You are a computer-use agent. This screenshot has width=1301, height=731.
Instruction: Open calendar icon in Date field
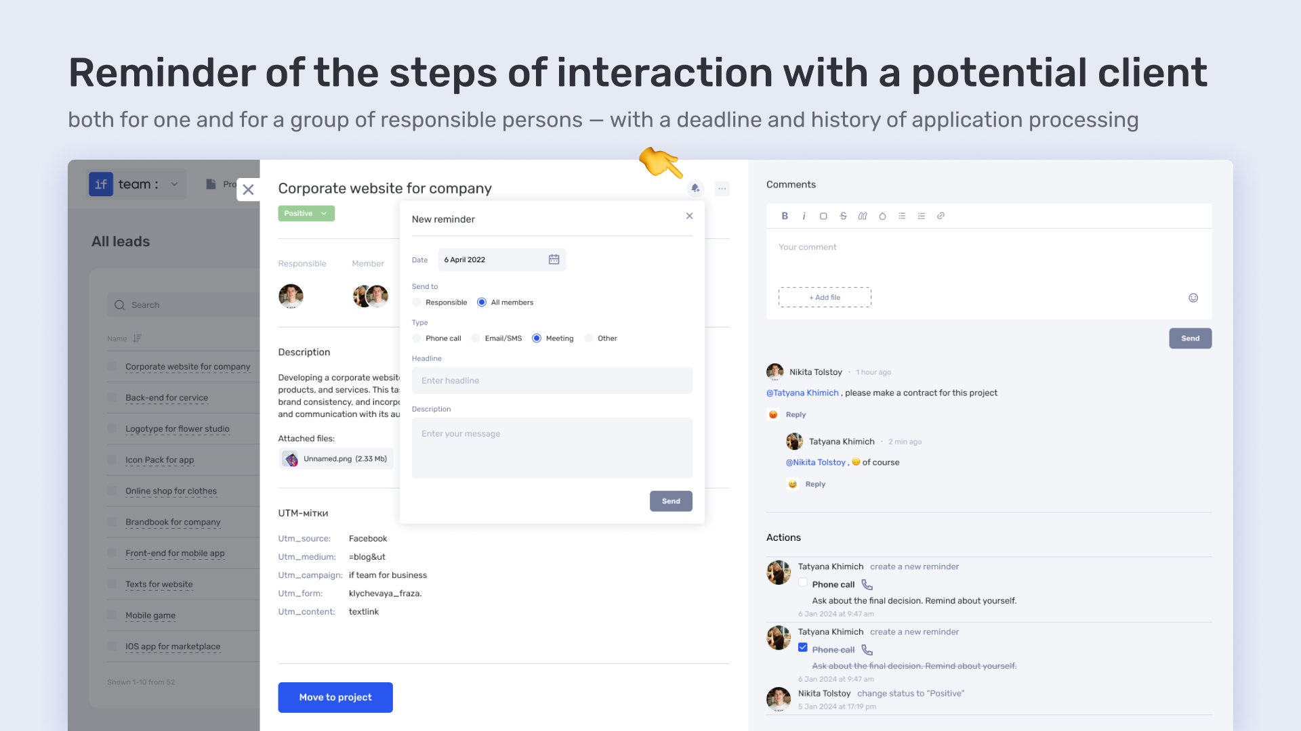pyautogui.click(x=554, y=260)
